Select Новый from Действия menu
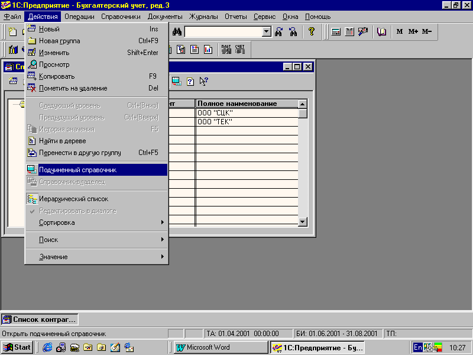Viewport: 473px width, 355px height. click(x=96, y=29)
